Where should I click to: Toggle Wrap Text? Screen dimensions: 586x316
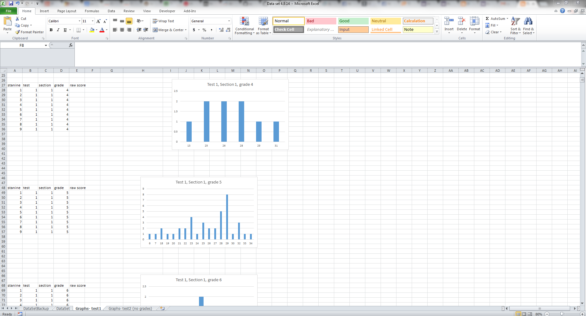click(163, 21)
